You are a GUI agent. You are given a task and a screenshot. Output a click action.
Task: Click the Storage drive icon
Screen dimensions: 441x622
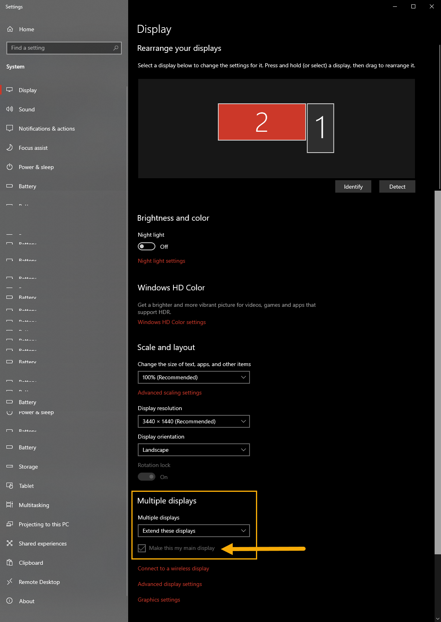click(10, 467)
